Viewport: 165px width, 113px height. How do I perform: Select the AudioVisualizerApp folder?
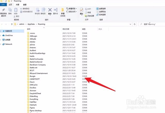click(x=37, y=53)
